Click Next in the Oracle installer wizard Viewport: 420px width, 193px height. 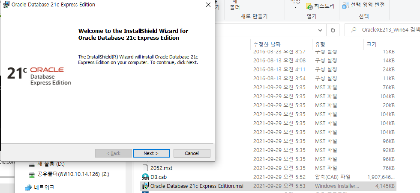151,153
